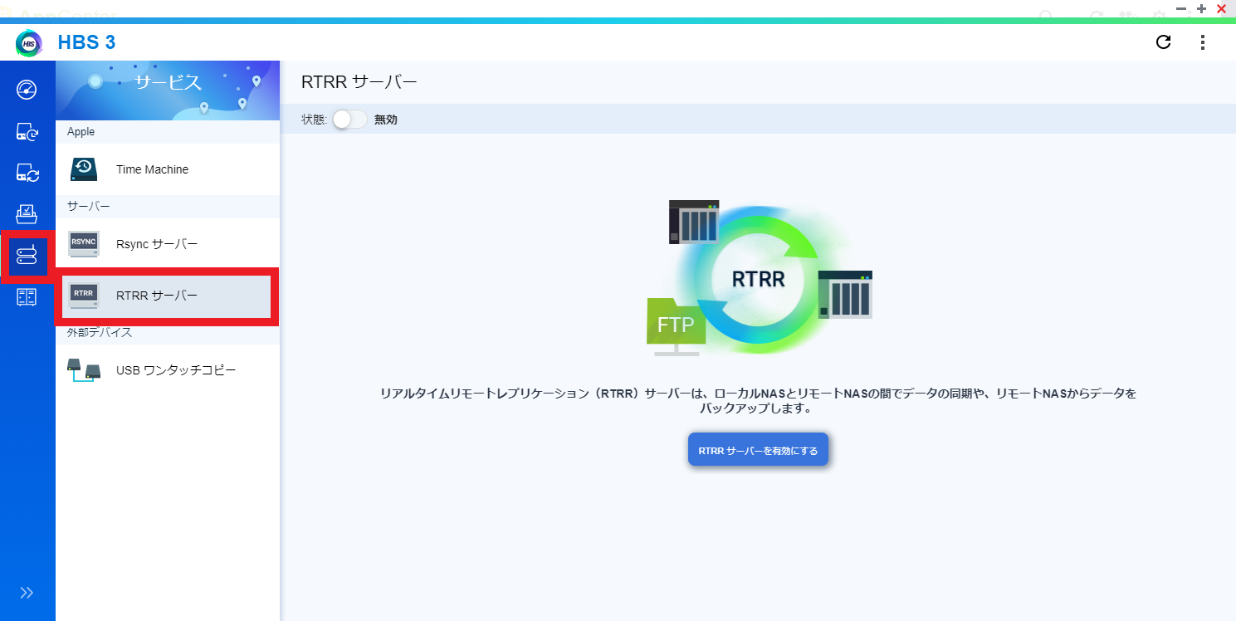
Task: Open the three-dot more options menu
Action: click(x=1203, y=42)
